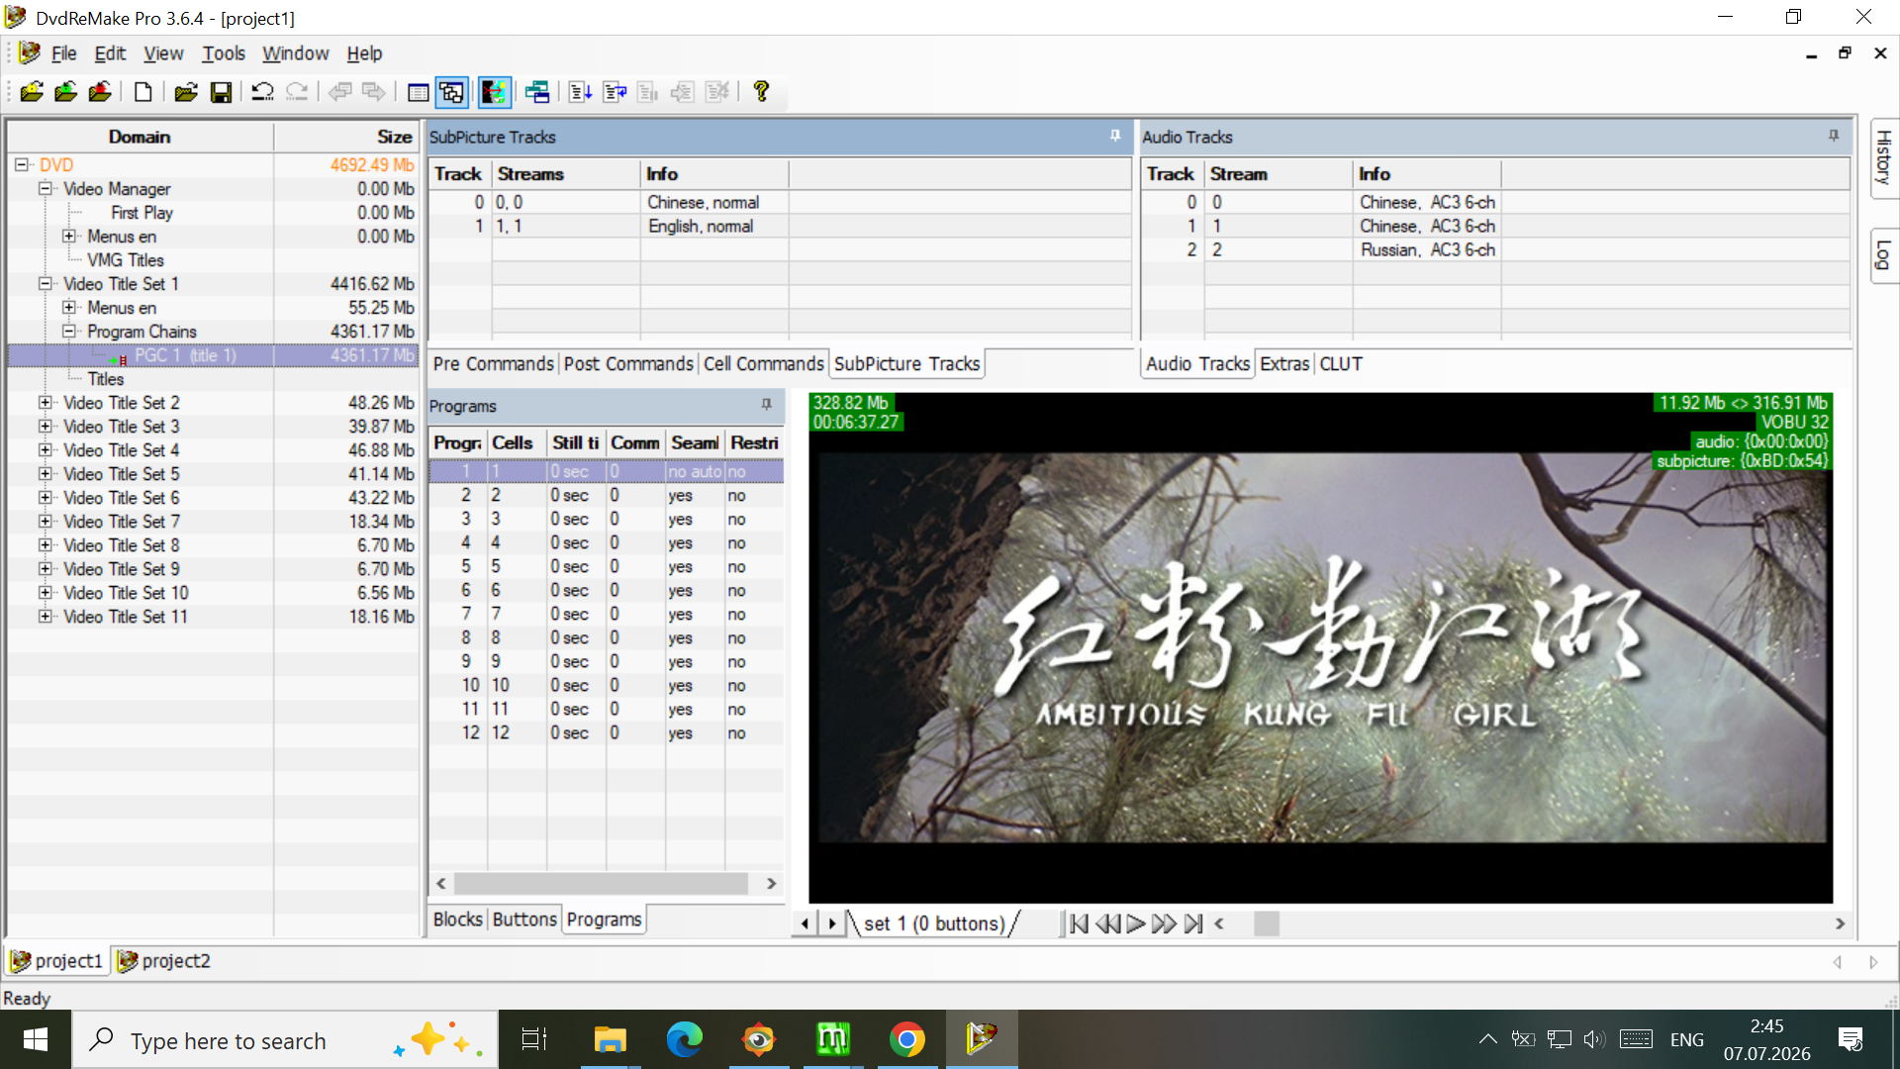Viewport: 1900px width, 1069px height.
Task: Collapse the Video Manager node
Action: [46, 188]
